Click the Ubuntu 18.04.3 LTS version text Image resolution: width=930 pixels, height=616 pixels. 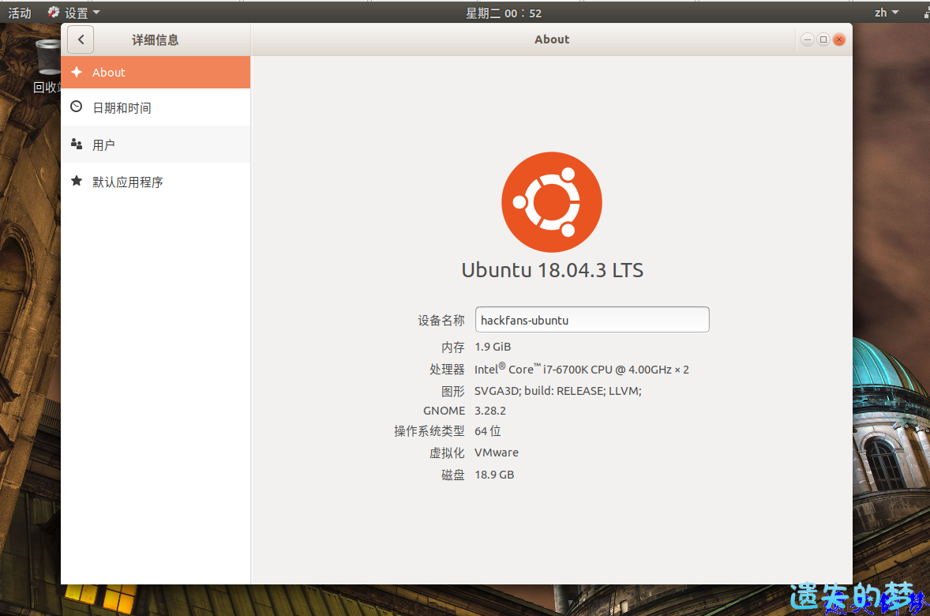tap(552, 270)
